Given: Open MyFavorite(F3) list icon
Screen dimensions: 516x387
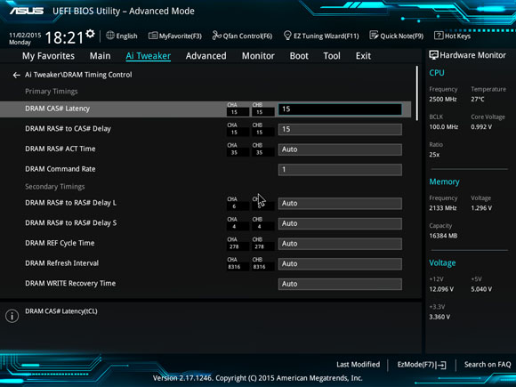Looking at the screenshot, I should 153,36.
